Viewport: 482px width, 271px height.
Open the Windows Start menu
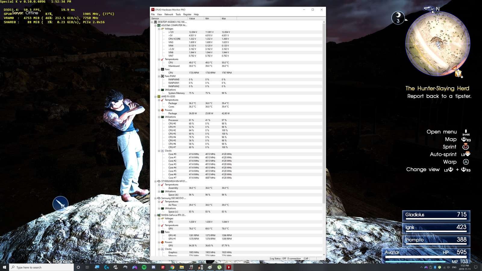(x=5, y=267)
